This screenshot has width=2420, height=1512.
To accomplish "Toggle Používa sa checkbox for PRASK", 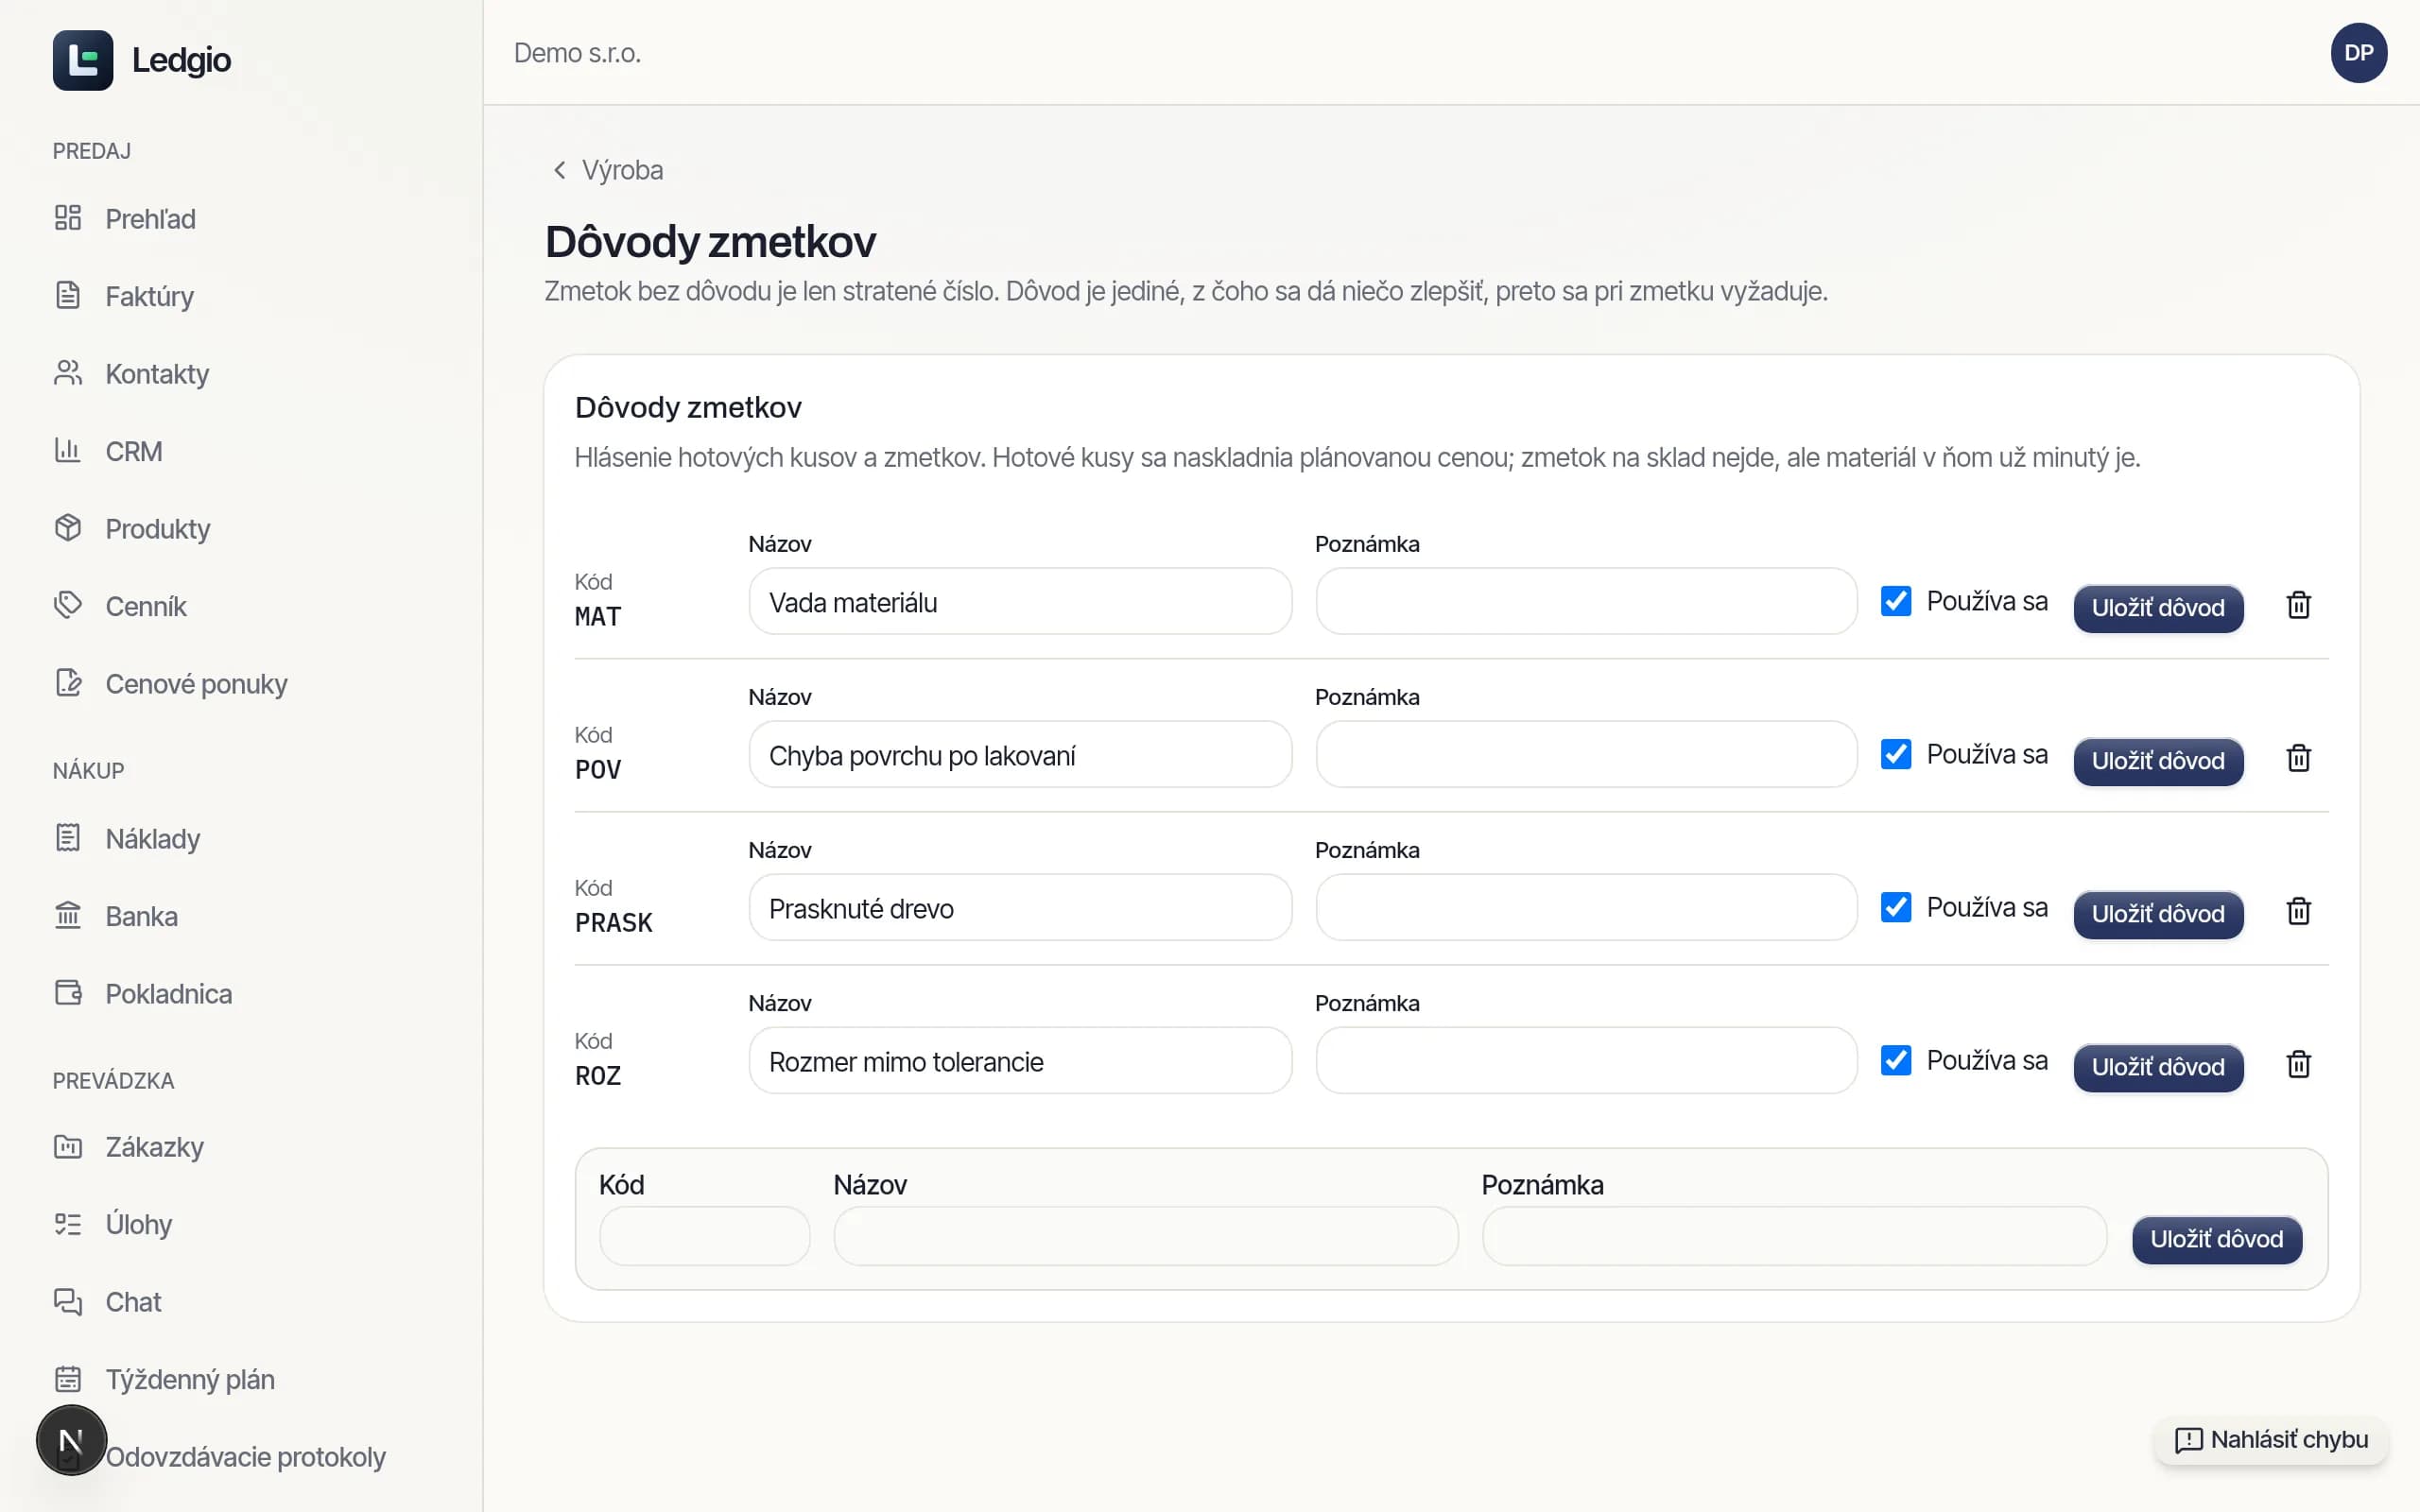I will click(1896, 907).
